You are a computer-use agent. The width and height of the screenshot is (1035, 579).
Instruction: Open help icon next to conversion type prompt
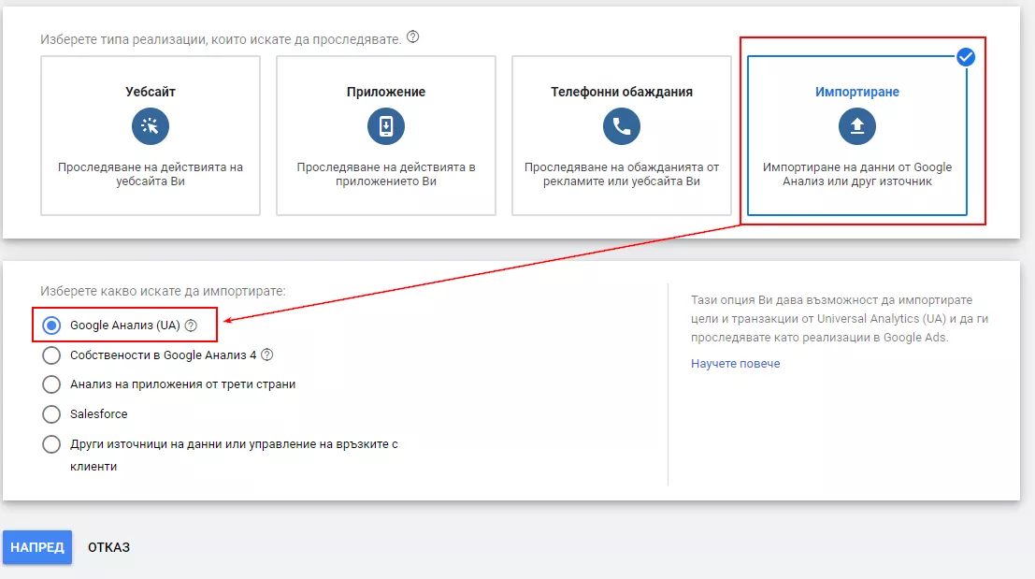coord(412,37)
